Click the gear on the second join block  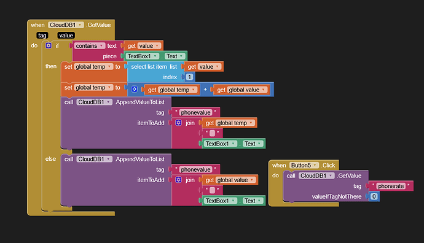pyautogui.click(x=178, y=180)
